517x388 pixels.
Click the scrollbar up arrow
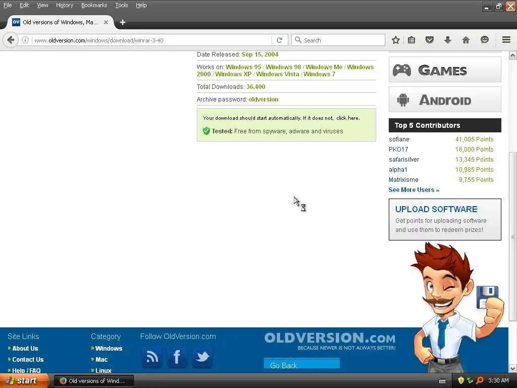[x=513, y=55]
